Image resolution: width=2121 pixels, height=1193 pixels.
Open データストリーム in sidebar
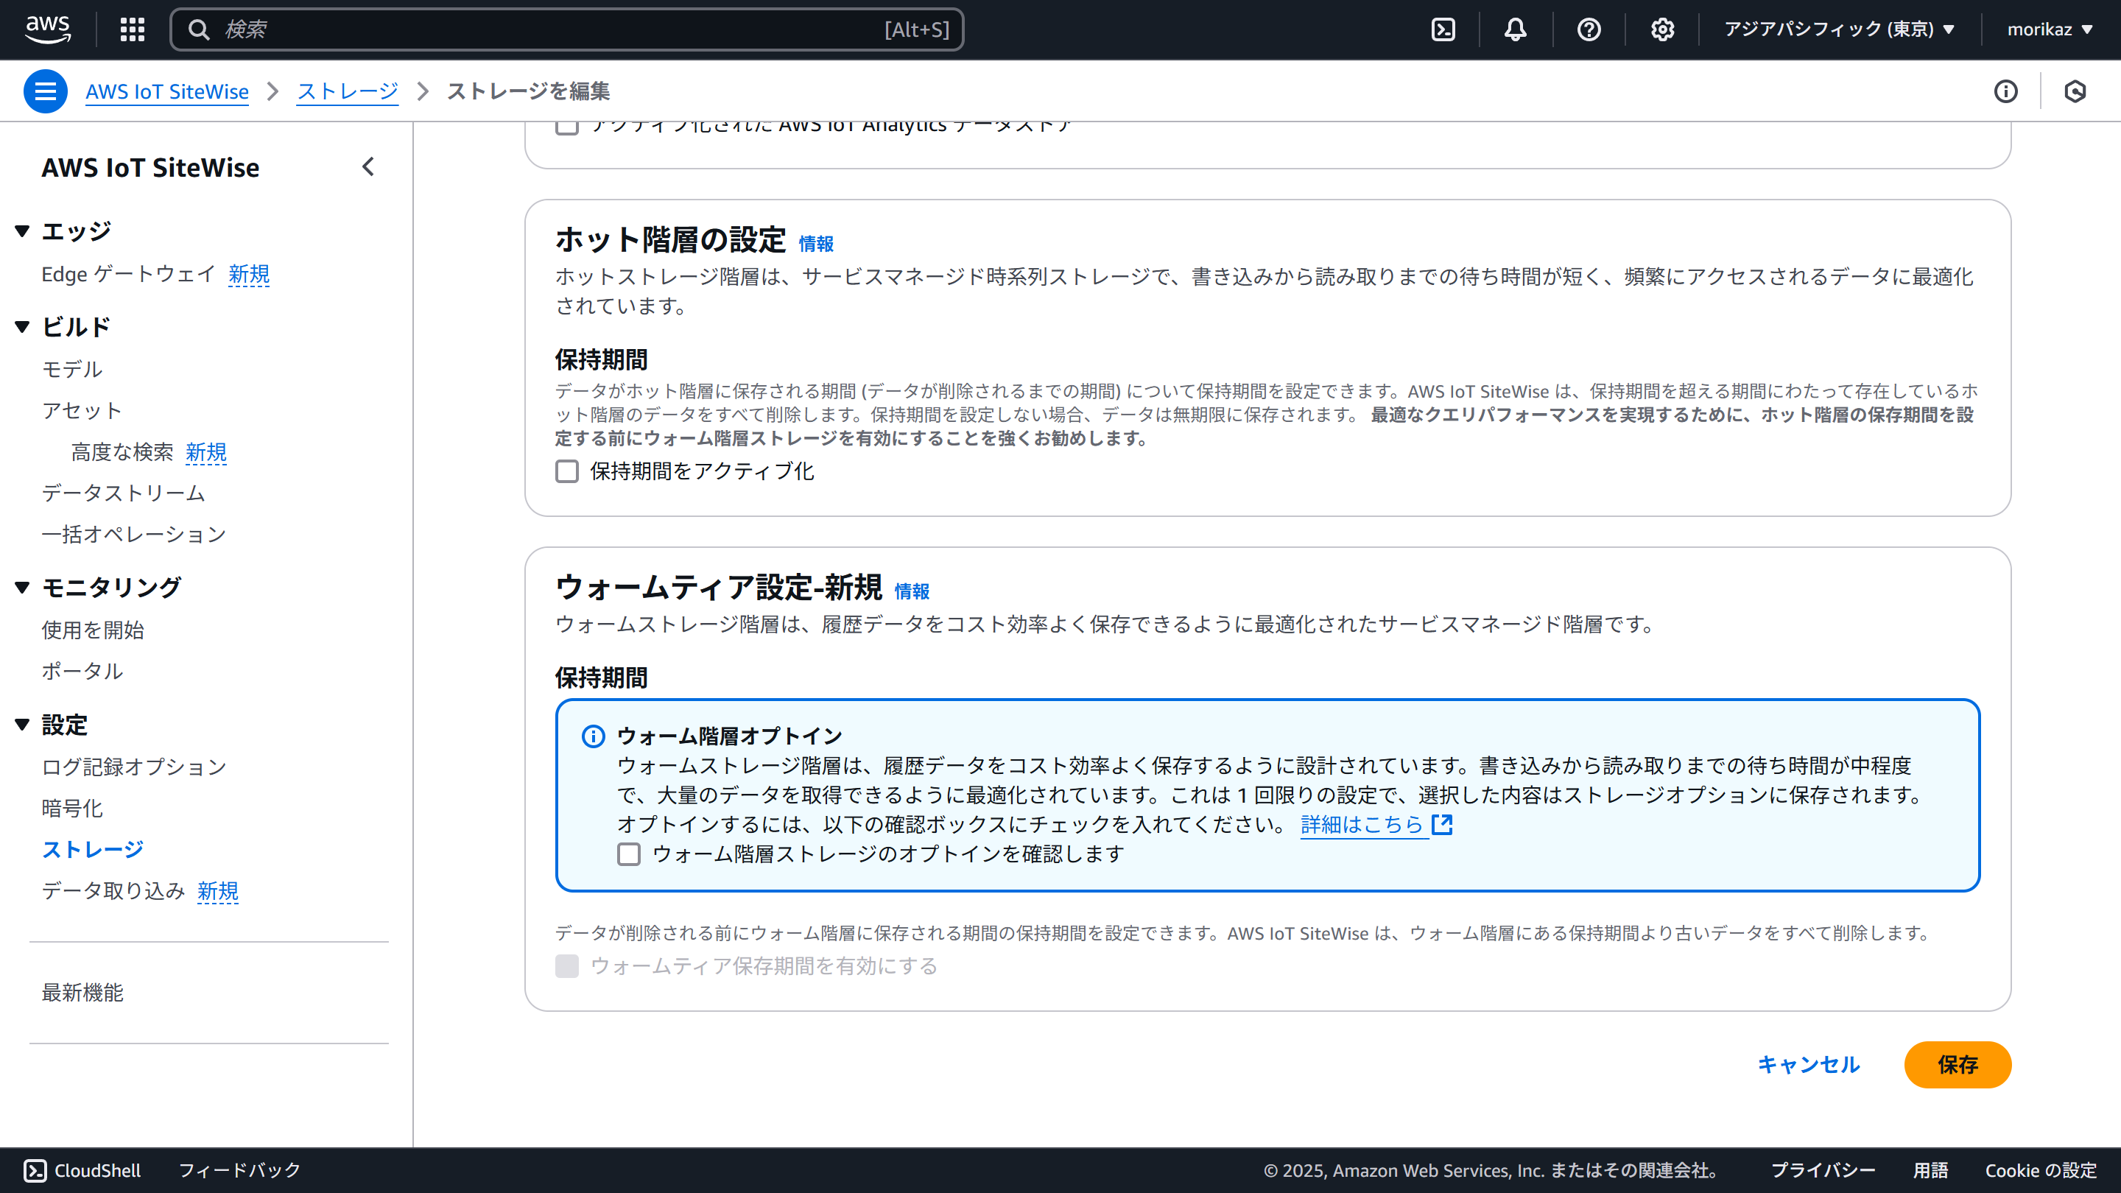tap(124, 493)
